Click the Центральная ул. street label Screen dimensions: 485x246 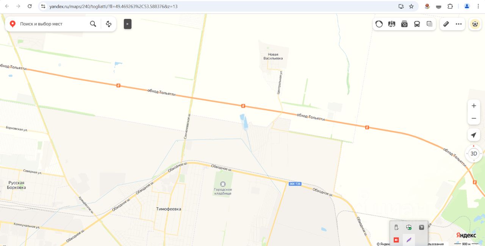click(x=280, y=82)
